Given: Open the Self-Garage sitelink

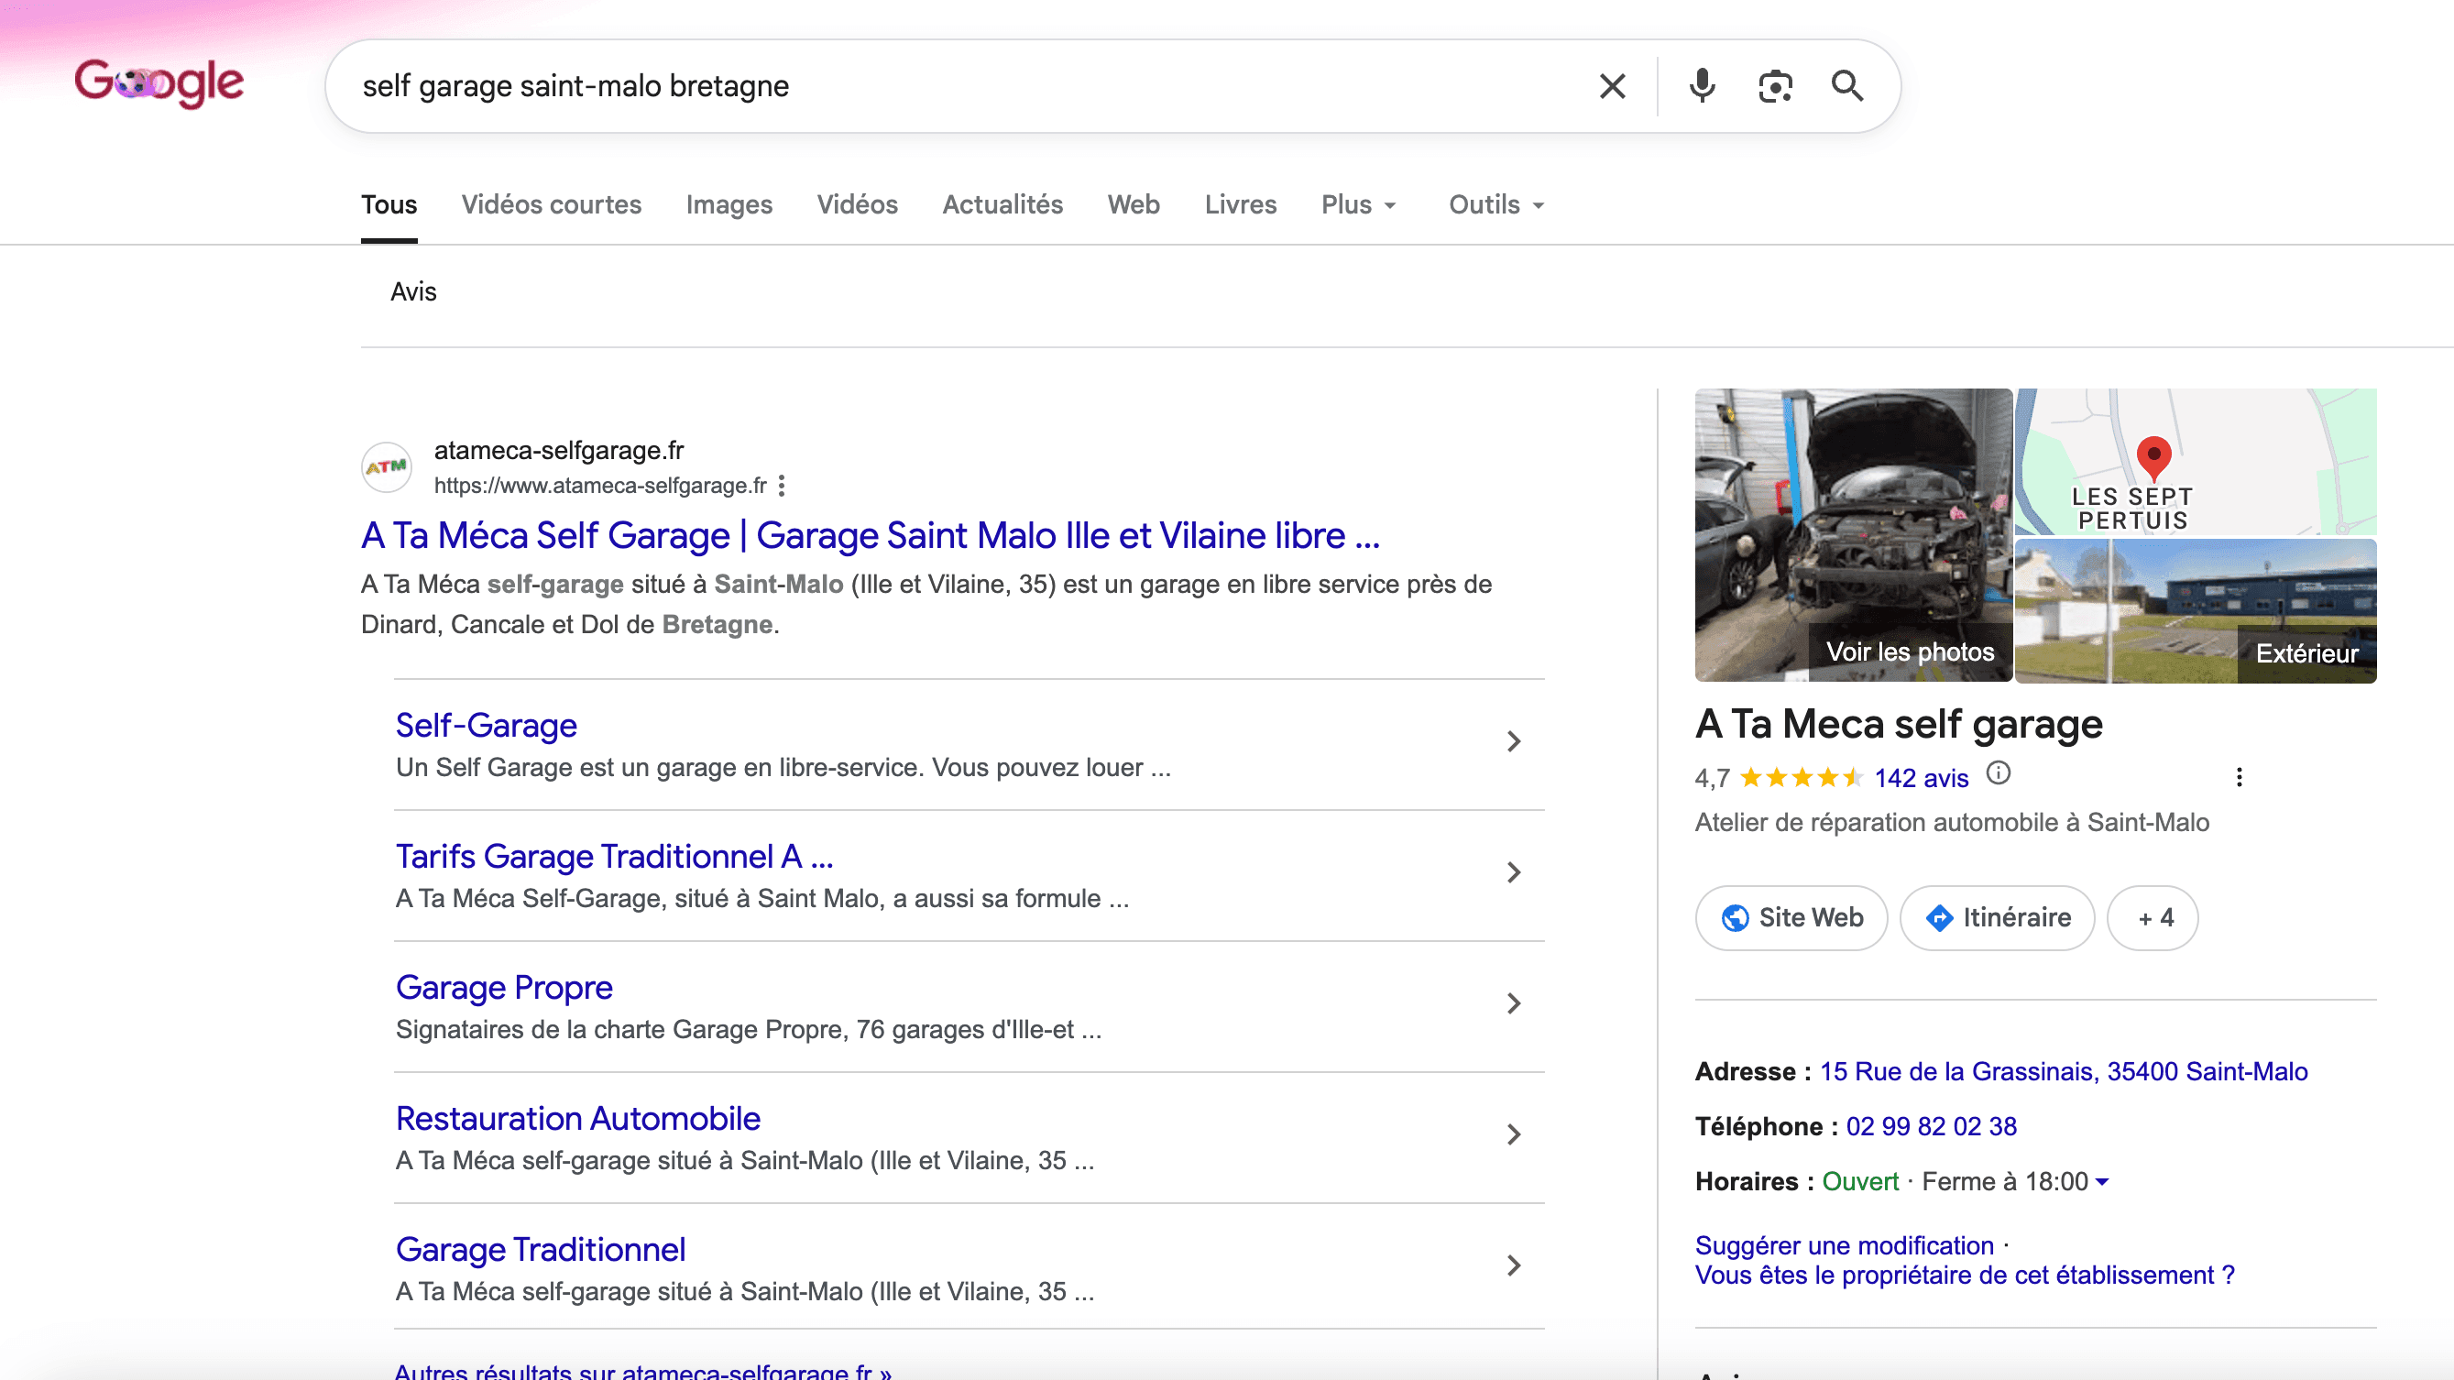Looking at the screenshot, I should pos(486,726).
